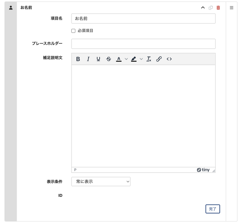240x223 pixels.
Task: Apply strikethrough formatting
Action: click(108, 59)
